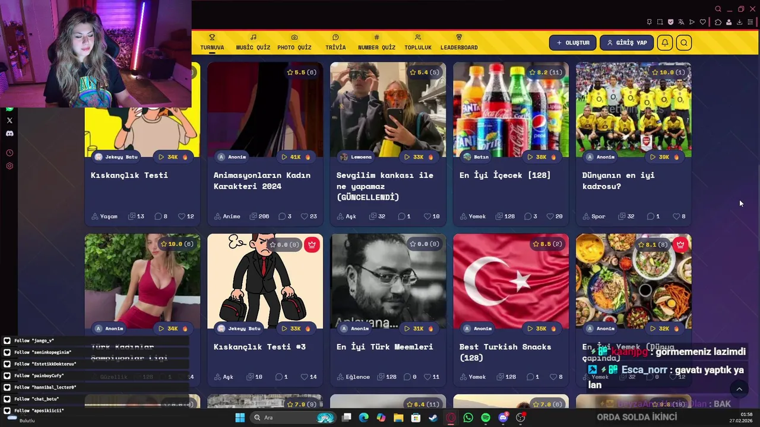Image resolution: width=760 pixels, height=427 pixels.
Task: Click crown badge on Kıskançlık Testi #3 card
Action: tap(312, 244)
